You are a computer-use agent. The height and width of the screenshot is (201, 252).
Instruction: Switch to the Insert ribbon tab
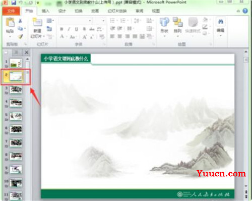pos(45,11)
